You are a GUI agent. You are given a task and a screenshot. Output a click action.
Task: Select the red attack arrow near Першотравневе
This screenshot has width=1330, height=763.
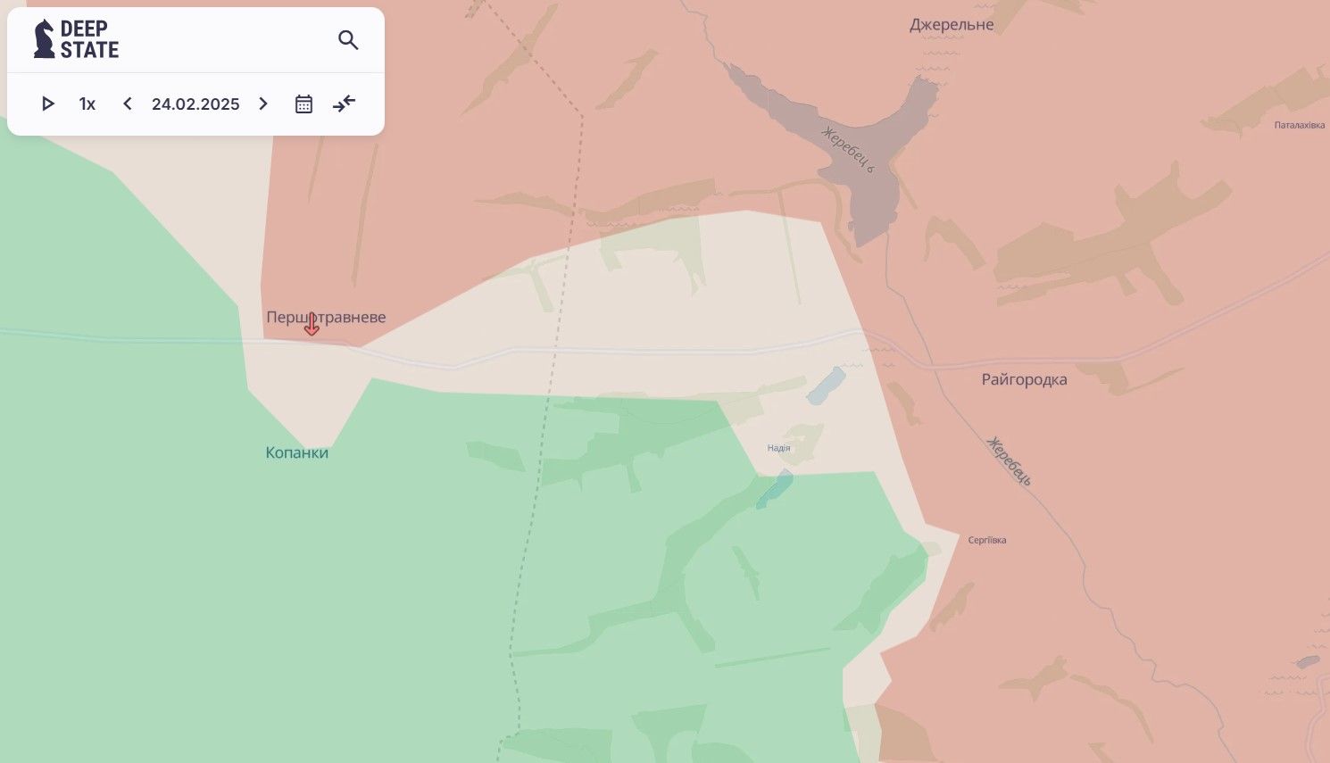coord(312,326)
